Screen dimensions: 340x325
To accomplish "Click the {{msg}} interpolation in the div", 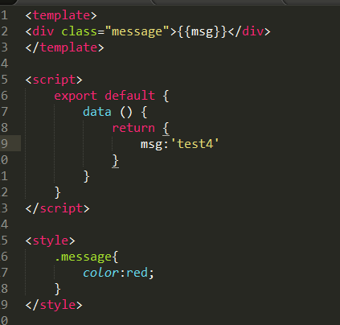I will point(203,31).
